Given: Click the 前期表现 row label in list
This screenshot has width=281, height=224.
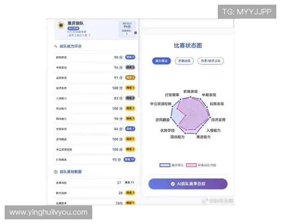Looking at the screenshot, I should pos(61,57).
